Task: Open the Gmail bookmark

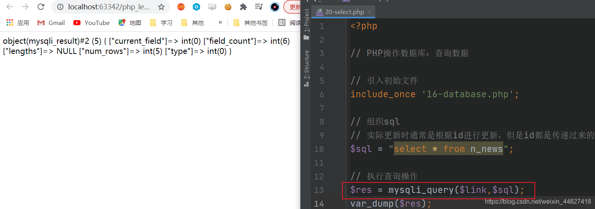Action: pyautogui.click(x=51, y=23)
